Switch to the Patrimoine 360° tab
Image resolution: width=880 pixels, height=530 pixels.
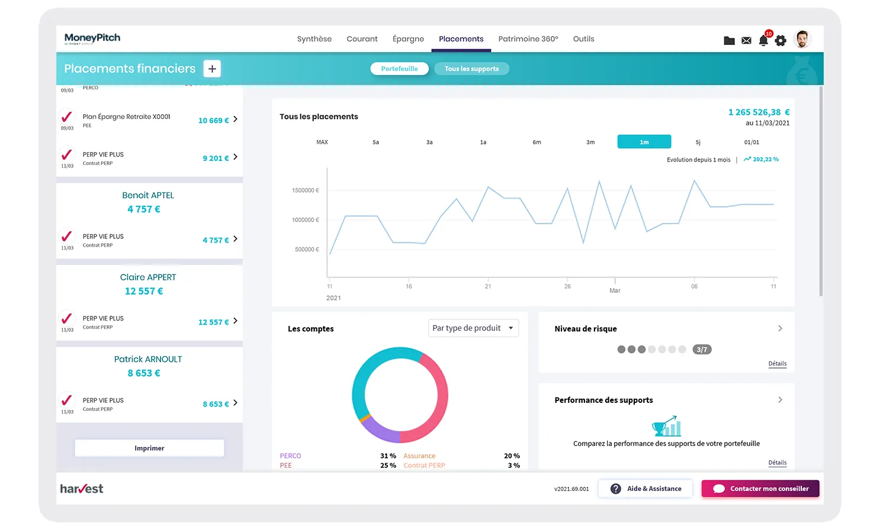click(x=528, y=39)
